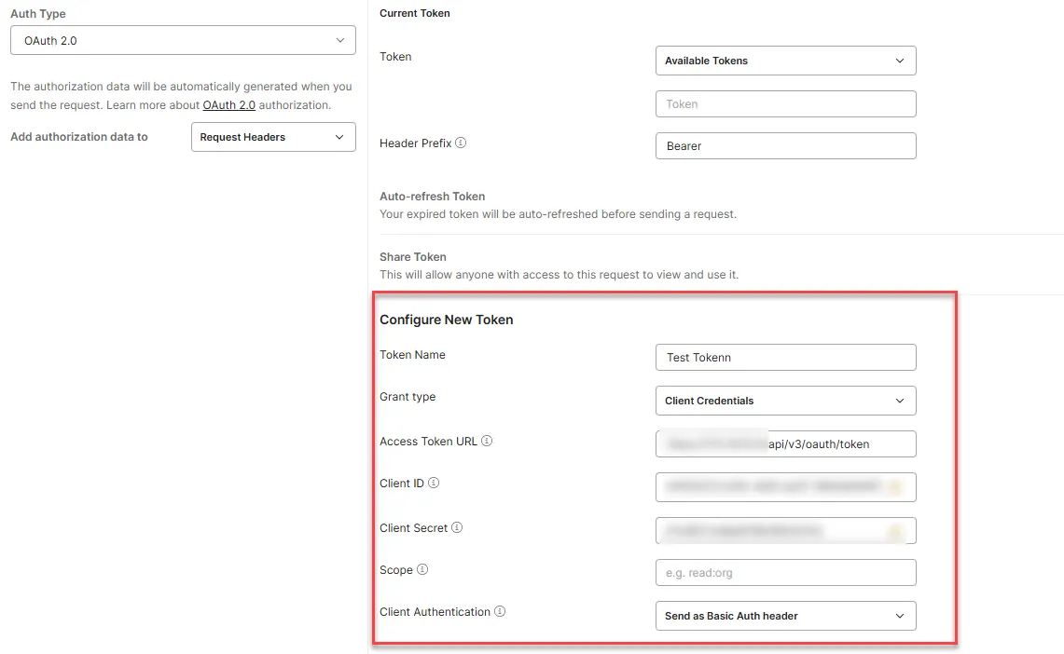The width and height of the screenshot is (1064, 654).
Task: Click the Auto-refresh Token heading
Action: (433, 197)
